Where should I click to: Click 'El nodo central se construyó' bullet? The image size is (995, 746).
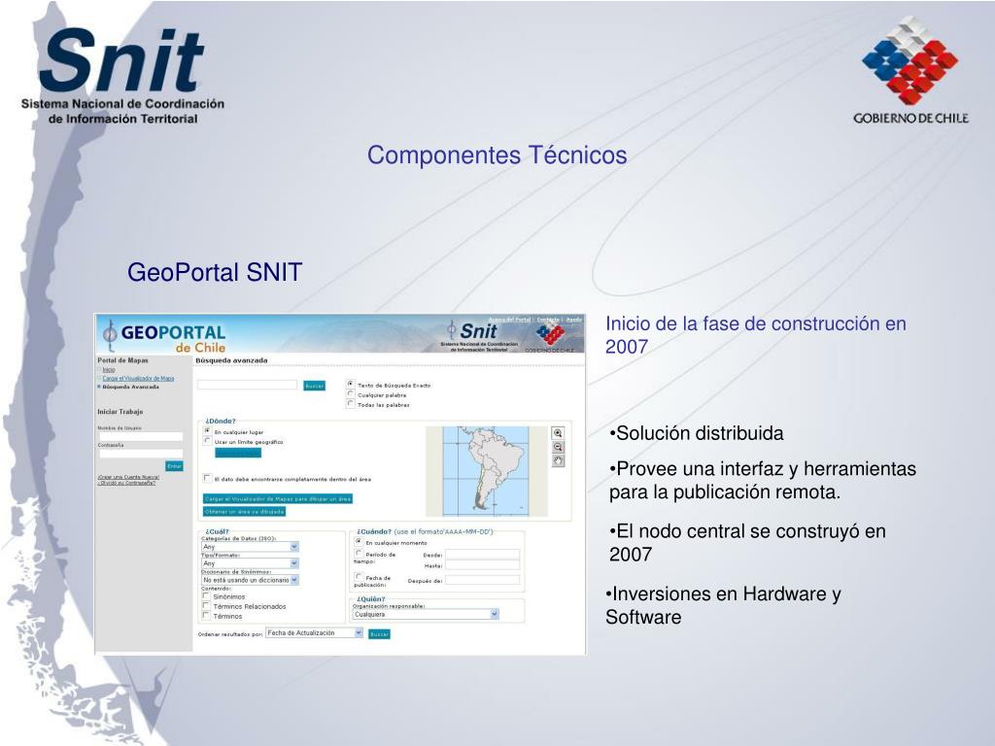(x=747, y=542)
